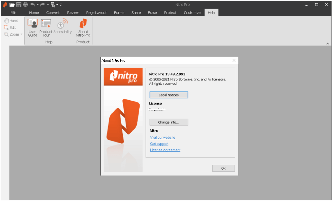Open the License agreement link
The height and width of the screenshot is (201, 332).
(x=165, y=150)
